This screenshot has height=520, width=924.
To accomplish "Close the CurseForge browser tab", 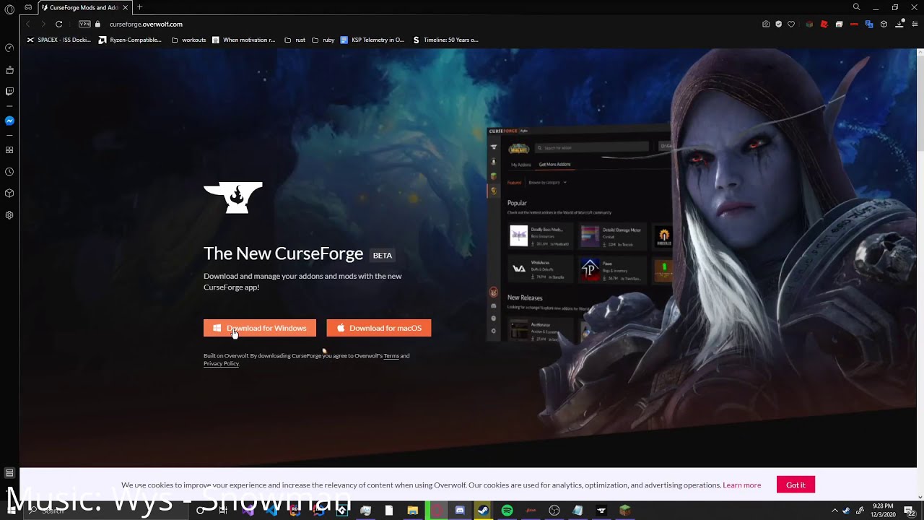I will 125,7.
